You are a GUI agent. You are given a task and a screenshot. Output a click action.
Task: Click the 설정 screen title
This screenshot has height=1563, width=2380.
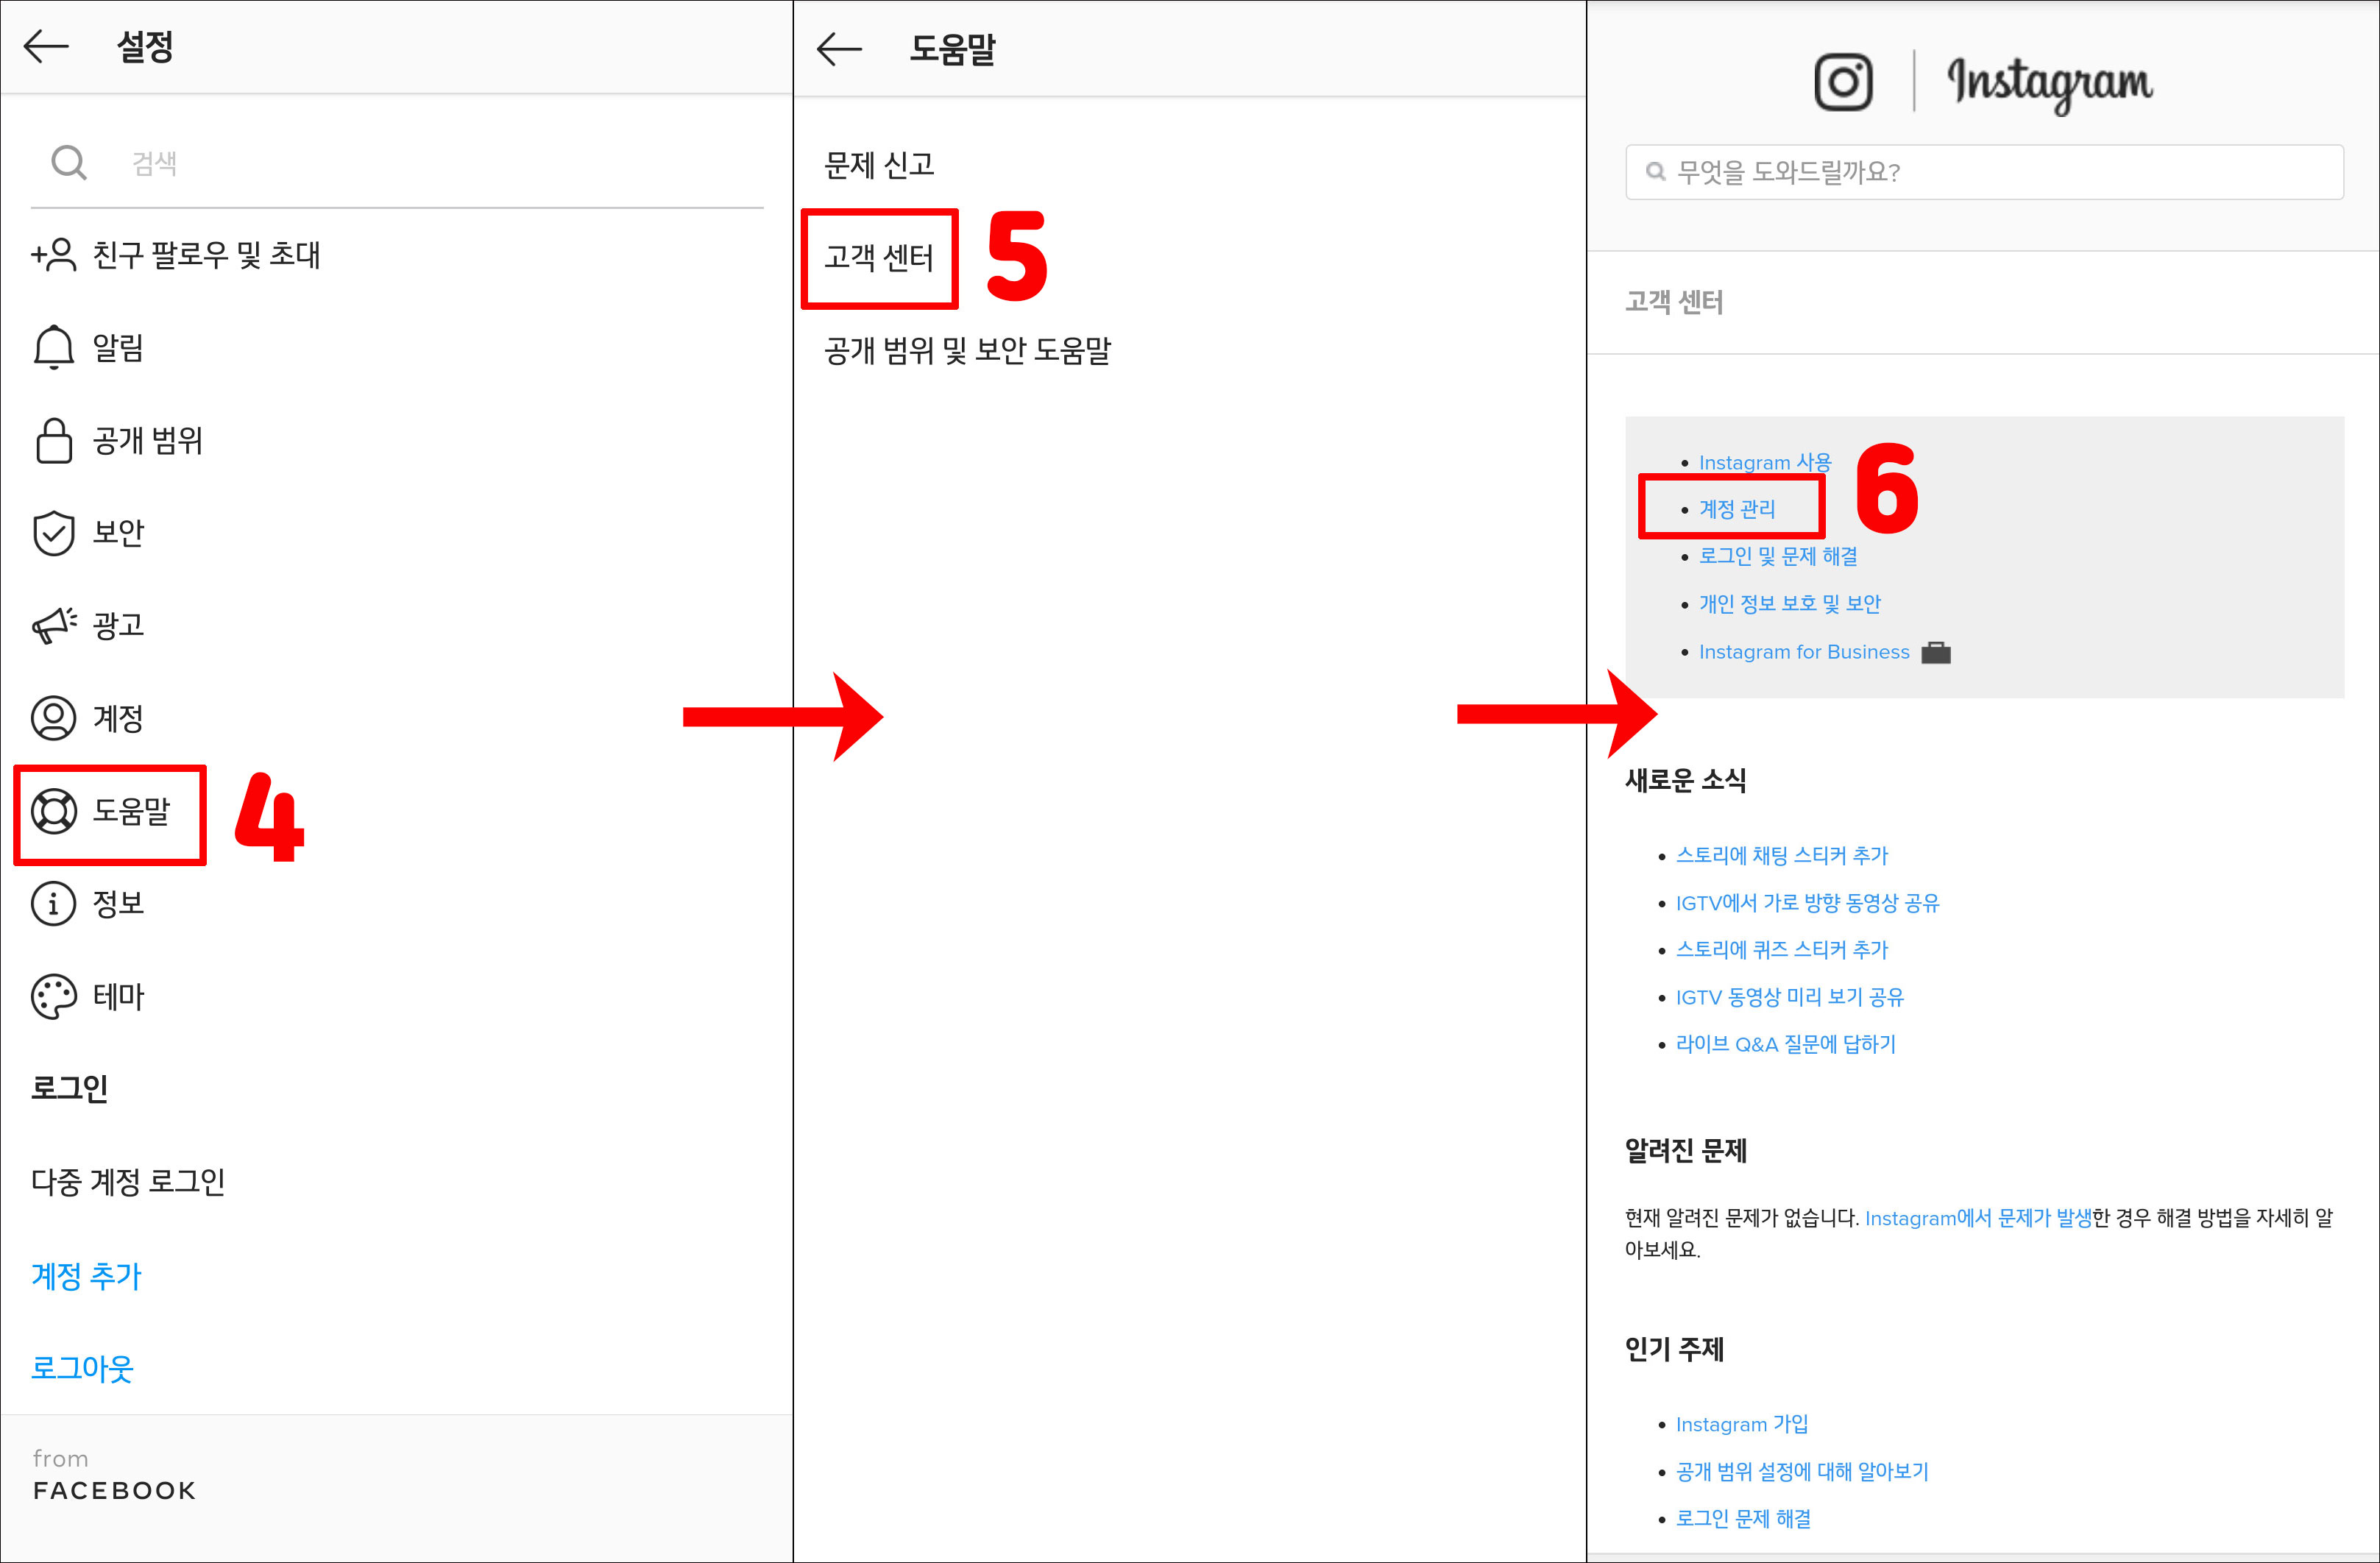tap(145, 47)
